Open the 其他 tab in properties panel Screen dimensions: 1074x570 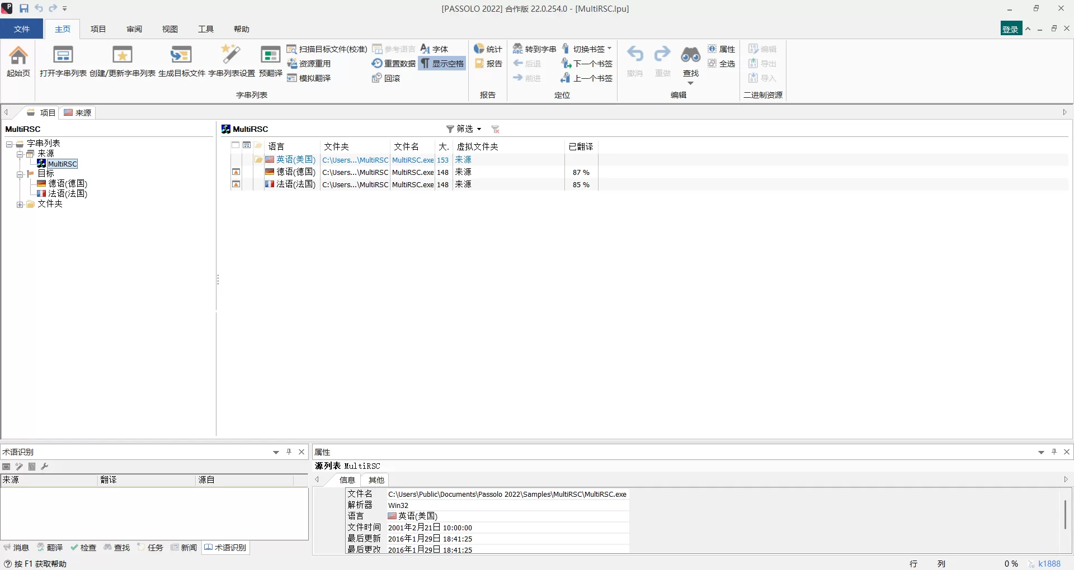[375, 480]
